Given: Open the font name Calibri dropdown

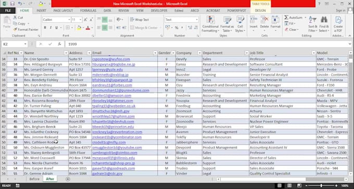Looking at the screenshot, I should pyautogui.click(x=69, y=20).
